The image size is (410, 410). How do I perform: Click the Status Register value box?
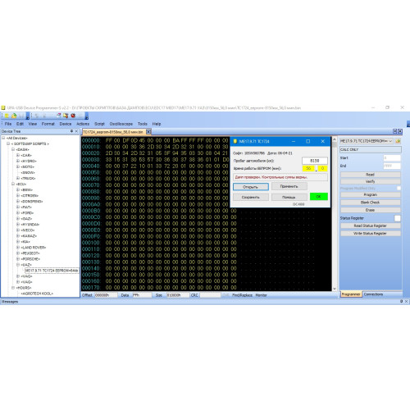(398, 218)
